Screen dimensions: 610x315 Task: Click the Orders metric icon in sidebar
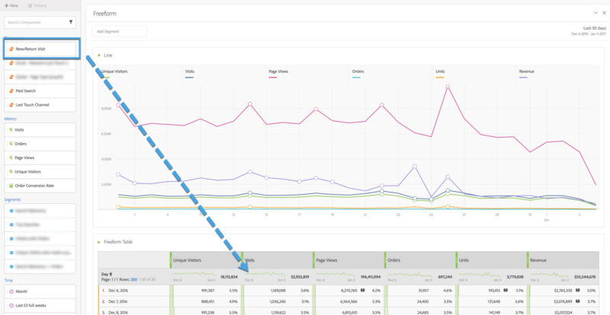pyautogui.click(x=11, y=144)
